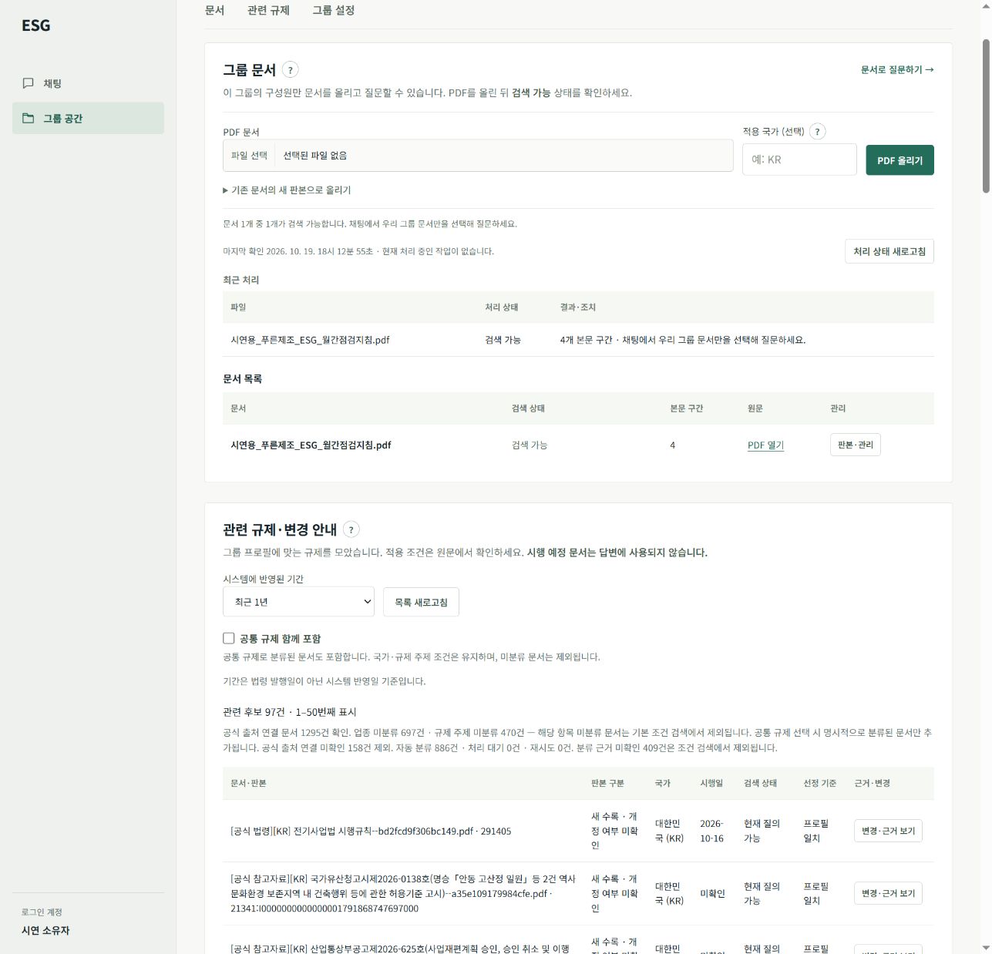Click the 판본·관리 button
The width and height of the screenshot is (992, 954).
[856, 445]
